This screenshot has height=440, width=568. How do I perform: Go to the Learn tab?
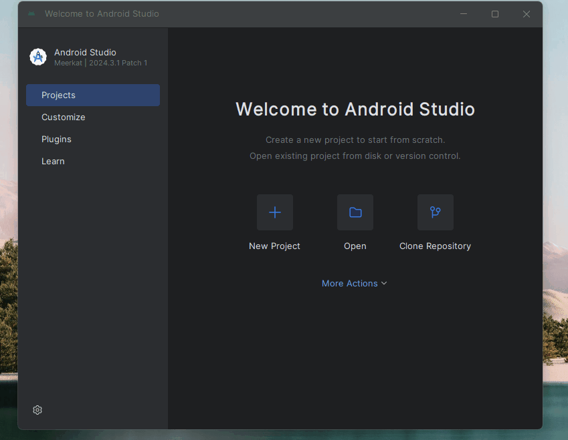[x=93, y=162]
